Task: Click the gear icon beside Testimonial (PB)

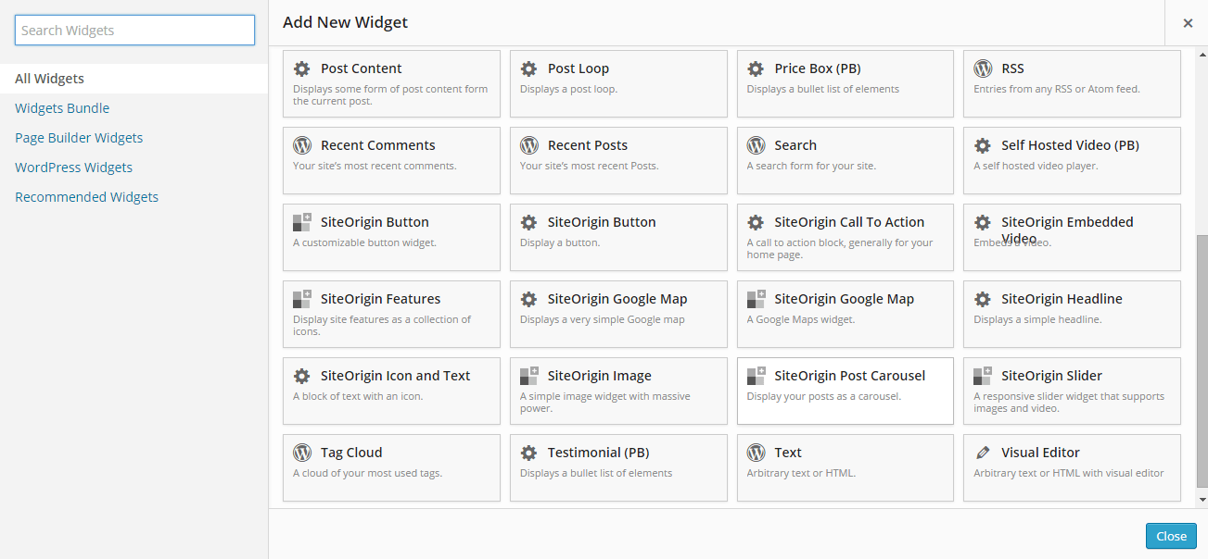Action: tap(528, 453)
